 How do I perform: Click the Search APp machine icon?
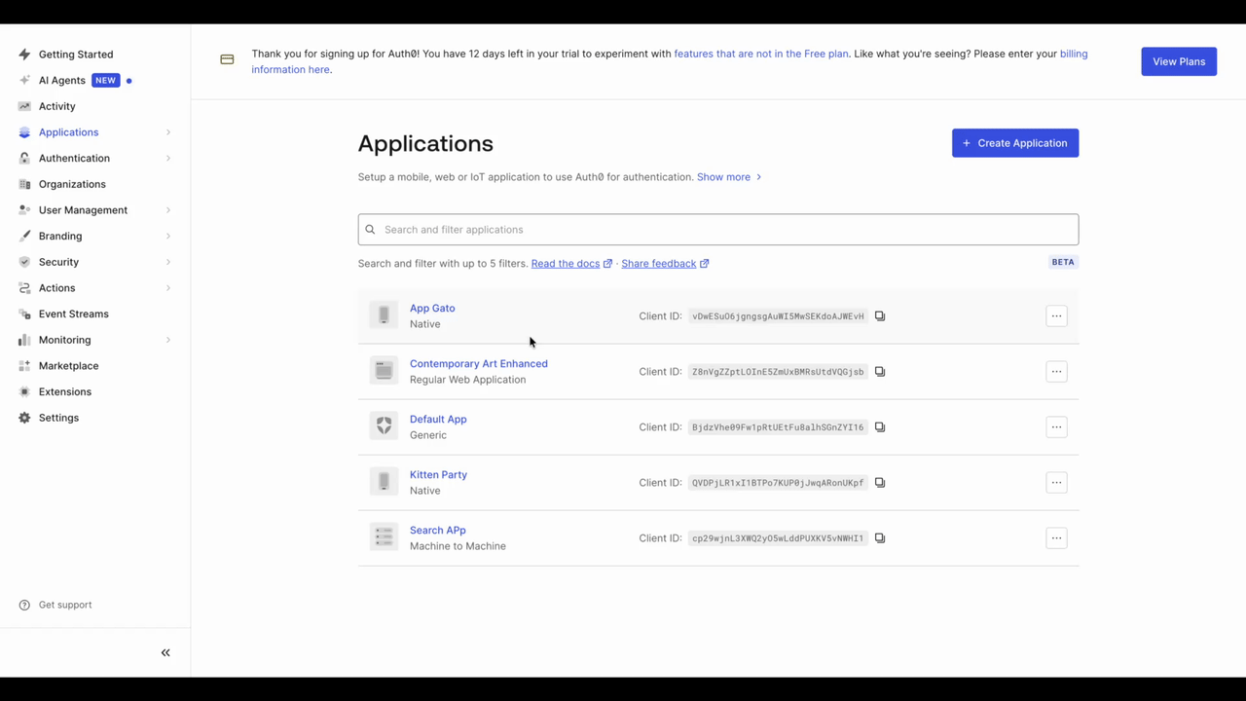coord(384,537)
